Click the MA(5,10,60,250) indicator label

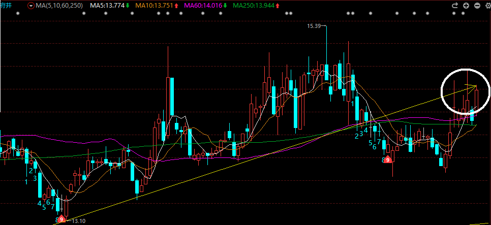coord(59,5)
